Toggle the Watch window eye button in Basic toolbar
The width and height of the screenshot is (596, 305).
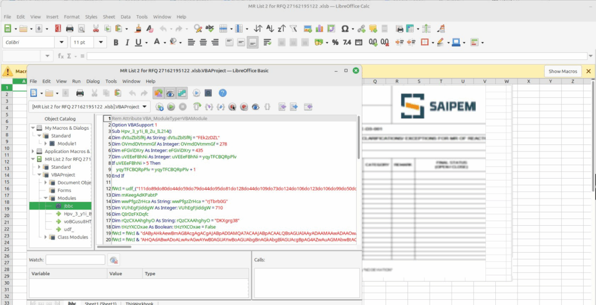coord(171,93)
